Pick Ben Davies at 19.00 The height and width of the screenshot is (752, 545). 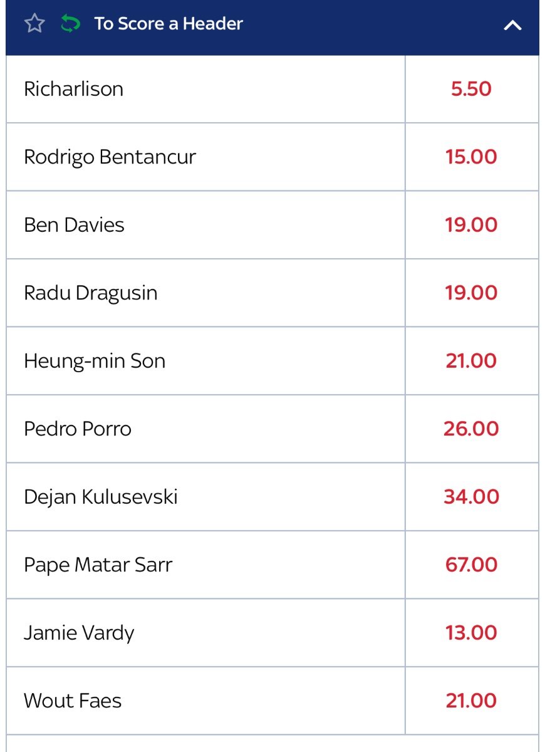point(472,225)
